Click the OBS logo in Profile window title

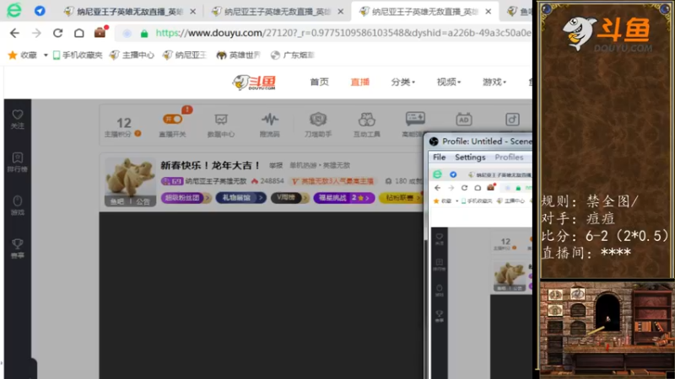click(x=434, y=141)
